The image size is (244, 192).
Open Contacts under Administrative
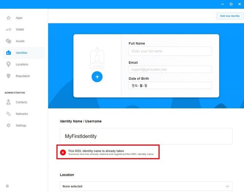coord(23,102)
